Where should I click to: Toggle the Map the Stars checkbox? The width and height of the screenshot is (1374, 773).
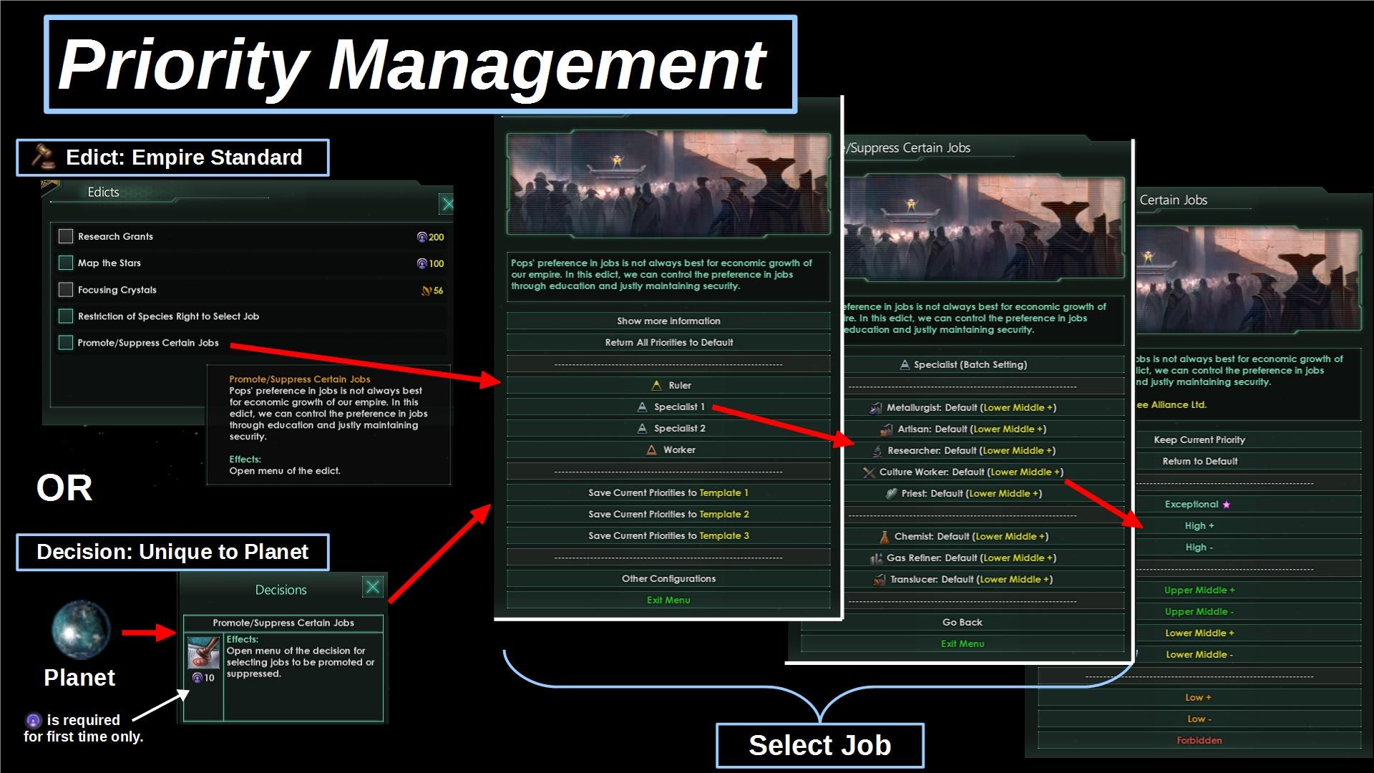(x=66, y=263)
